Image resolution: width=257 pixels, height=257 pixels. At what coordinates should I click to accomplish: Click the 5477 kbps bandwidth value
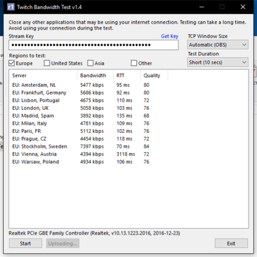(92, 85)
